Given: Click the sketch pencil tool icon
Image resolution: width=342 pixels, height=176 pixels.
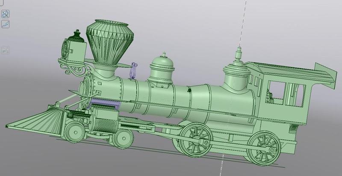Looking at the screenshot, I should [5, 24].
